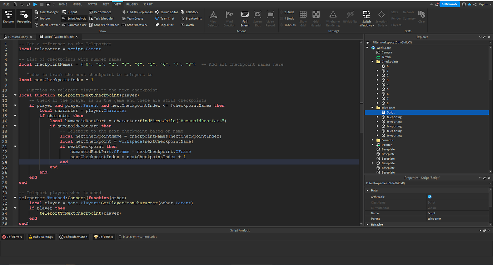Expand the Behavior section in Properties
This screenshot has width=493, height=265.
point(368,224)
